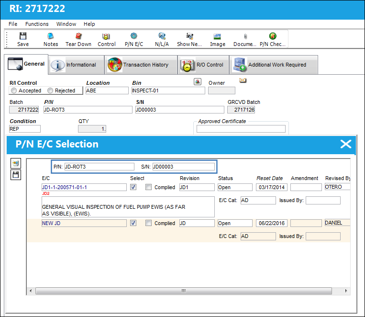Toggle Select checkbox for JD1-1-200571-01-1
This screenshot has height=317, width=365.
tap(133, 187)
